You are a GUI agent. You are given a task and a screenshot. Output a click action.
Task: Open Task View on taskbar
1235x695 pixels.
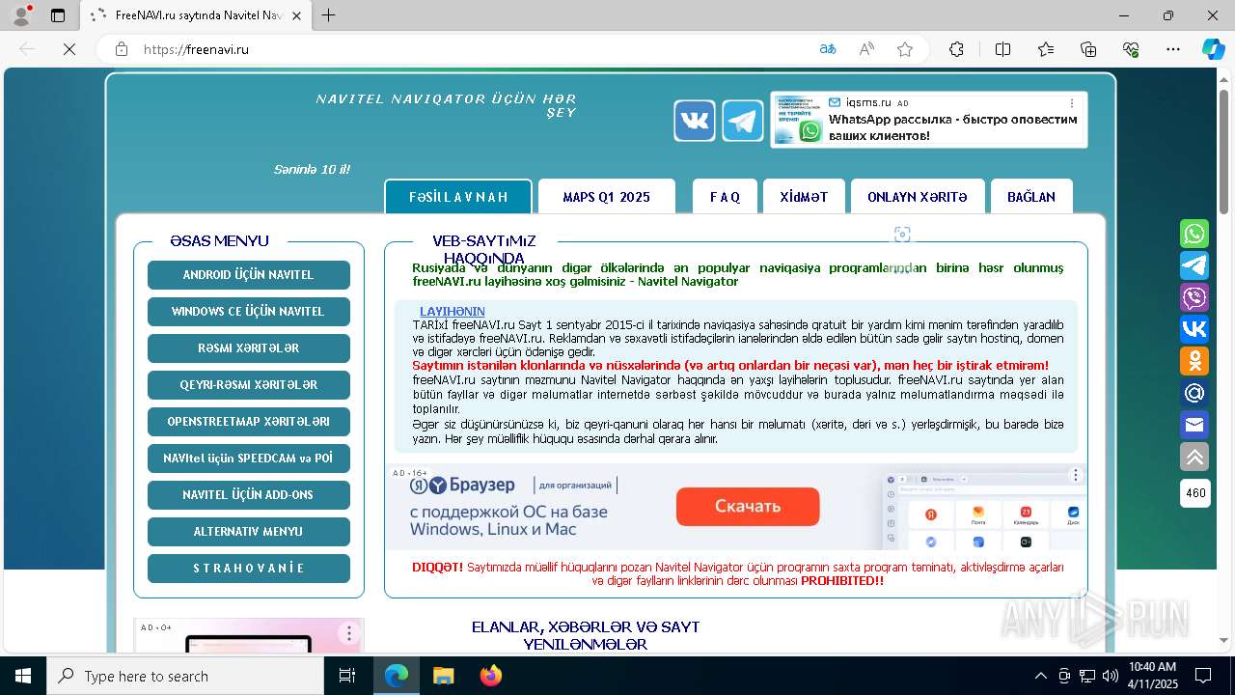pos(347,676)
